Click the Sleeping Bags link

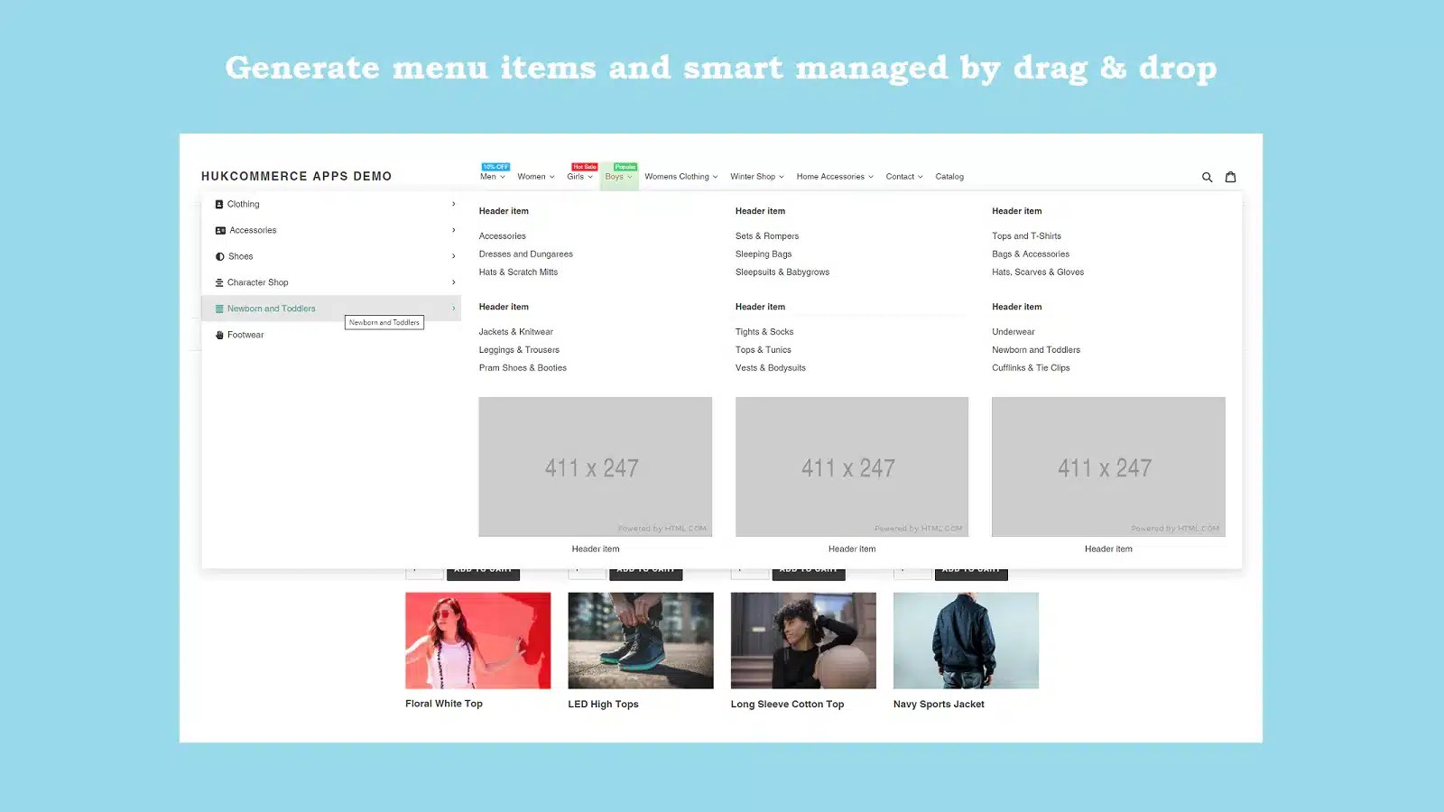coord(764,254)
